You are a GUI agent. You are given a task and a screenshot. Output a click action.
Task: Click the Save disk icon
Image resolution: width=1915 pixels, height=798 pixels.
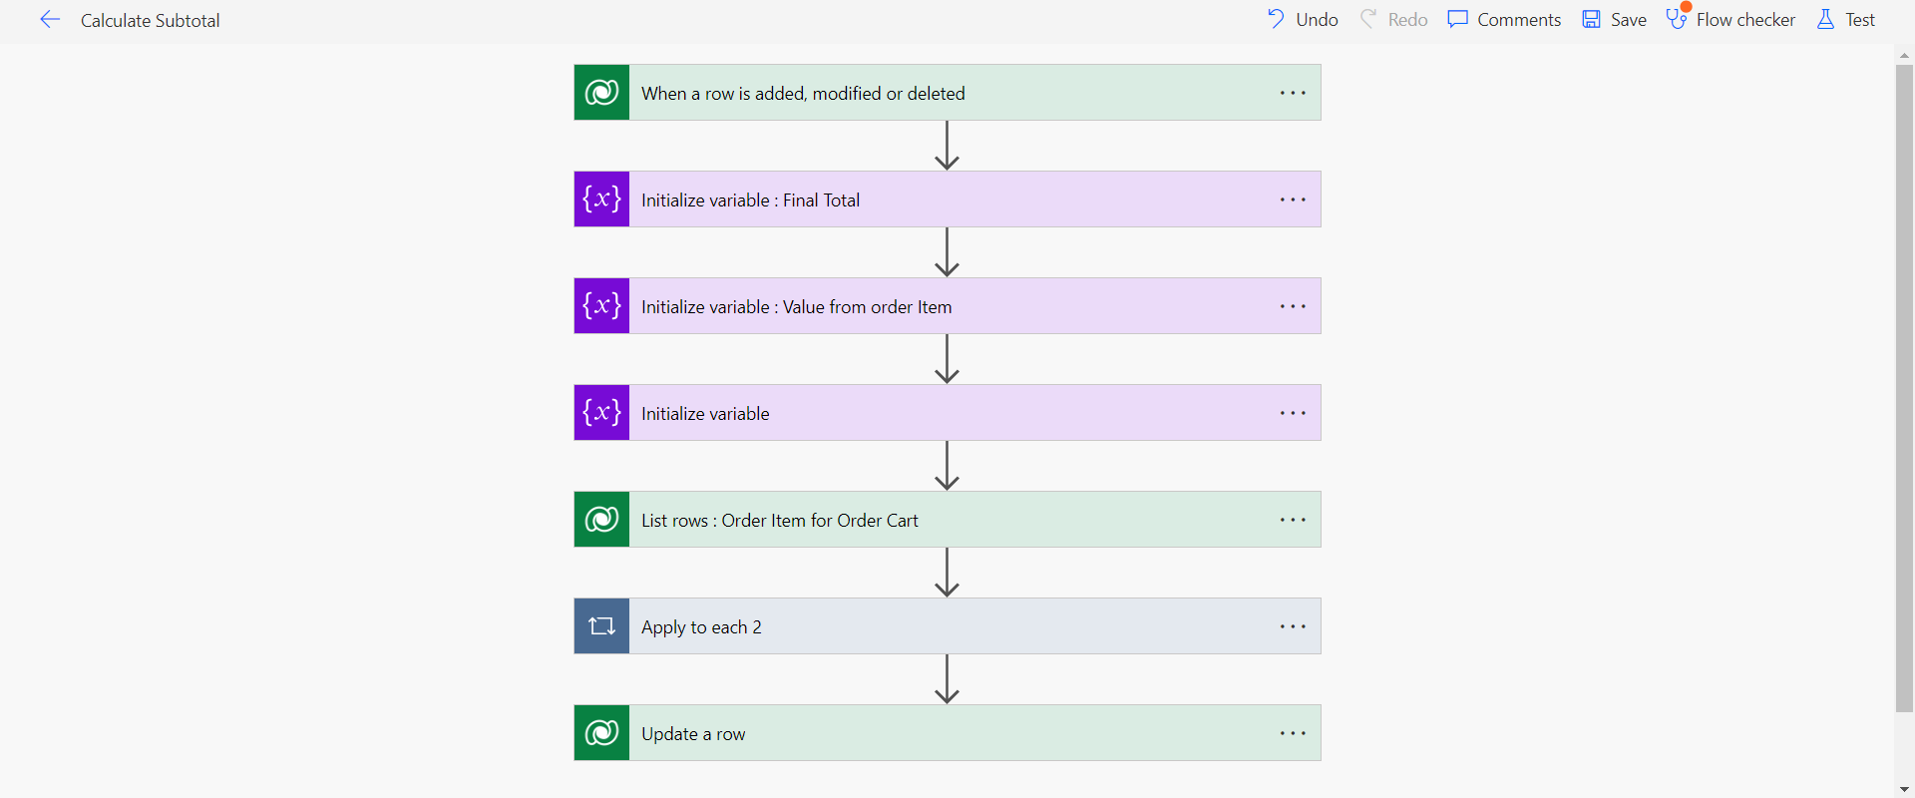(1592, 20)
